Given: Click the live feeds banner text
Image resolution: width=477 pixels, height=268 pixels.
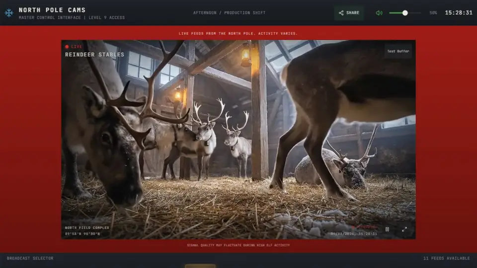Looking at the screenshot, I should [238, 33].
